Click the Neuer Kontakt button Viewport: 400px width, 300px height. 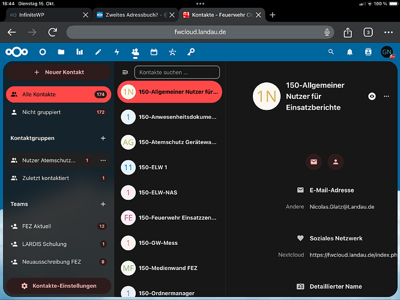58,72
